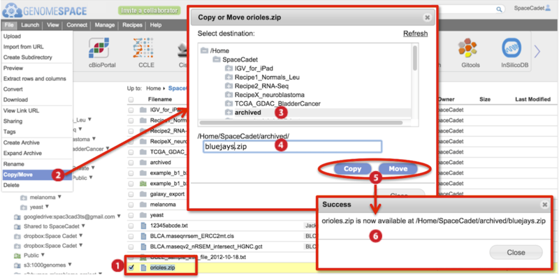Screen dimensions: 559x280
Task: Click the Move button in the dialog
Action: tap(398, 169)
